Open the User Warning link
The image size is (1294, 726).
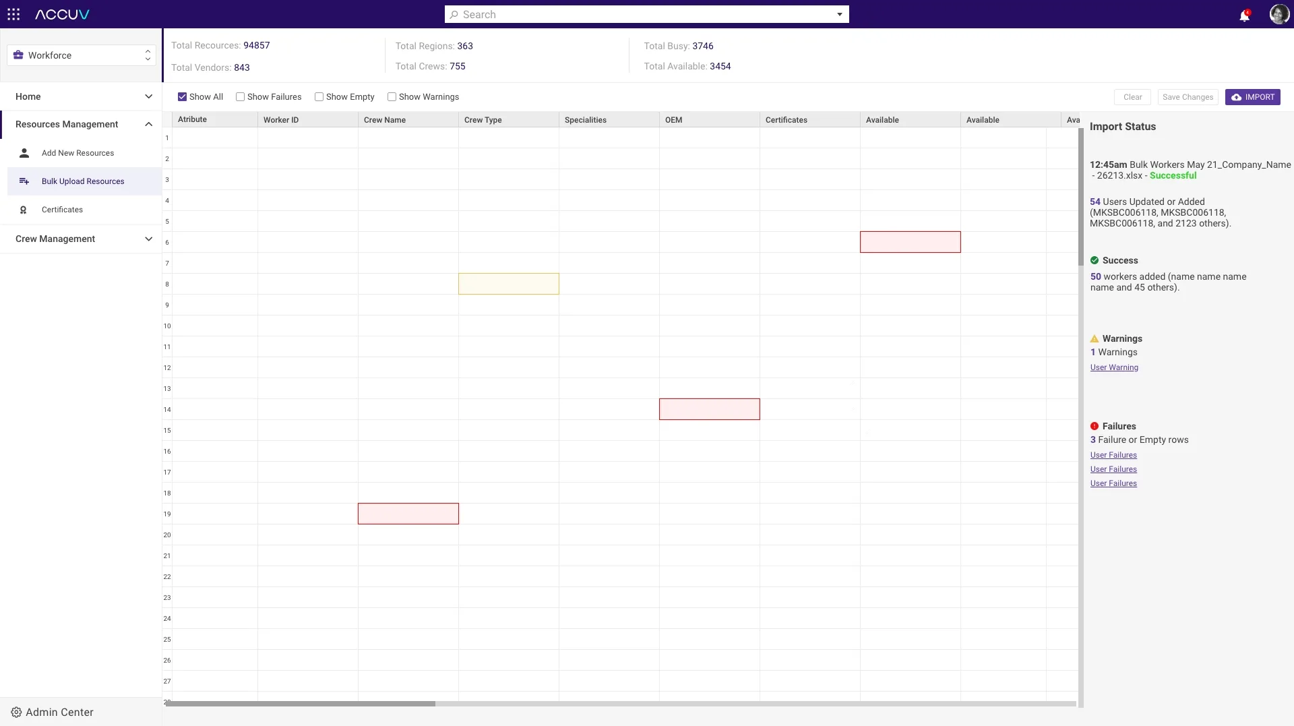[x=1114, y=367]
